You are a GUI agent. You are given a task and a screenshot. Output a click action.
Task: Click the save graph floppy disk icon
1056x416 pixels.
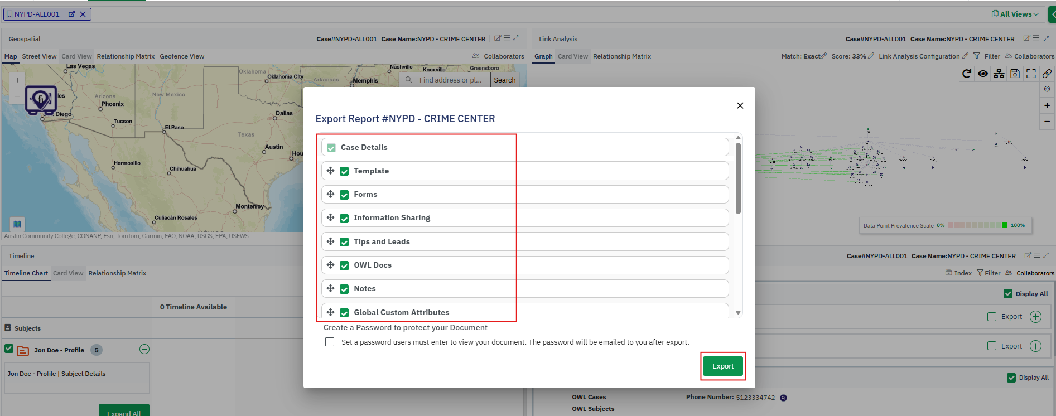(x=1015, y=74)
